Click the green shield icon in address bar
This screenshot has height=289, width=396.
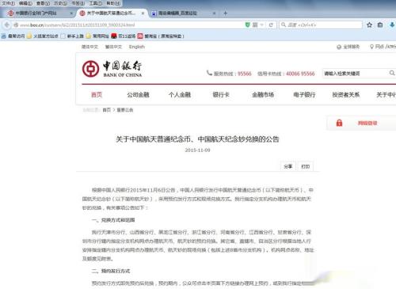[x=248, y=25]
